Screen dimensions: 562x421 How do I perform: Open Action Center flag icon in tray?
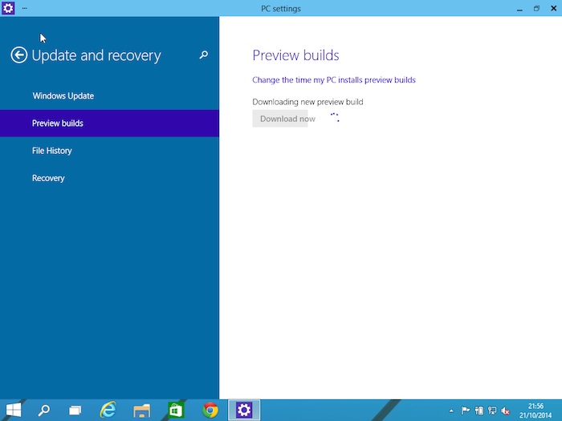pyautogui.click(x=466, y=411)
